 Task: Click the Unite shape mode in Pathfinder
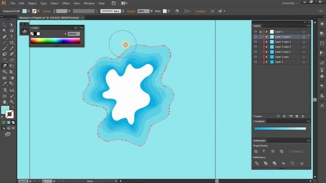tap(256, 151)
